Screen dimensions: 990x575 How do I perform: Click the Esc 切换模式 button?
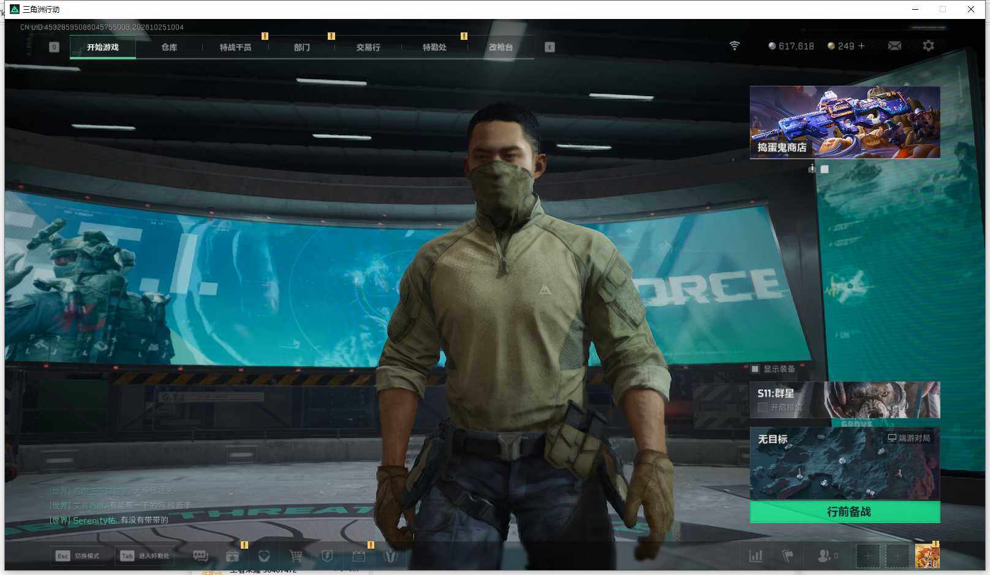[78, 556]
